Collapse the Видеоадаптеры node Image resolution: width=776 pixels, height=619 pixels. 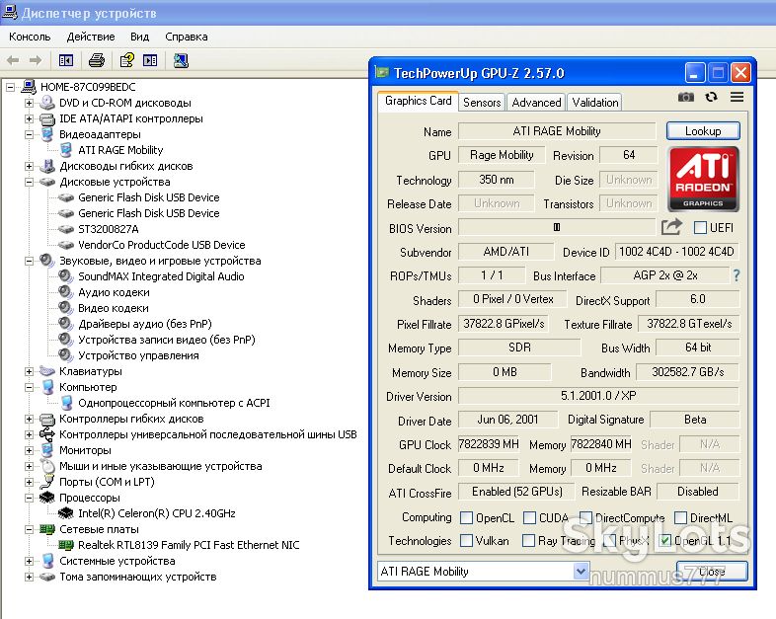point(29,134)
